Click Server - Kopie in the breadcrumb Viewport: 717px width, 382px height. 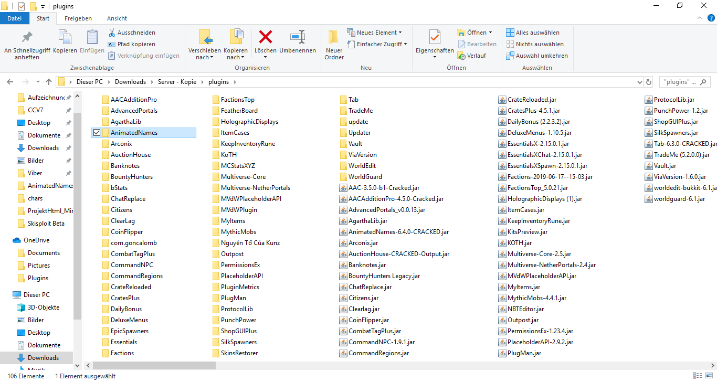(178, 82)
